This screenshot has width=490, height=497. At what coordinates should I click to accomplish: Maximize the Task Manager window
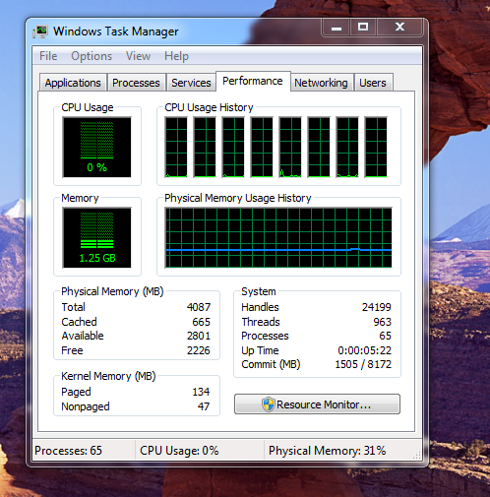coord(363,27)
